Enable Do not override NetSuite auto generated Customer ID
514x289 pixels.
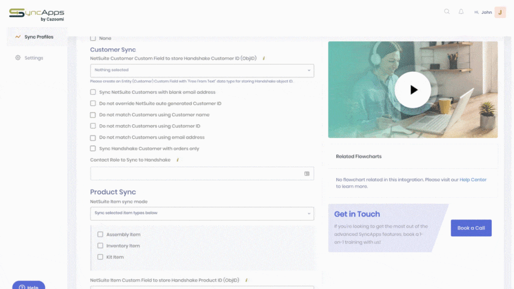click(93, 103)
